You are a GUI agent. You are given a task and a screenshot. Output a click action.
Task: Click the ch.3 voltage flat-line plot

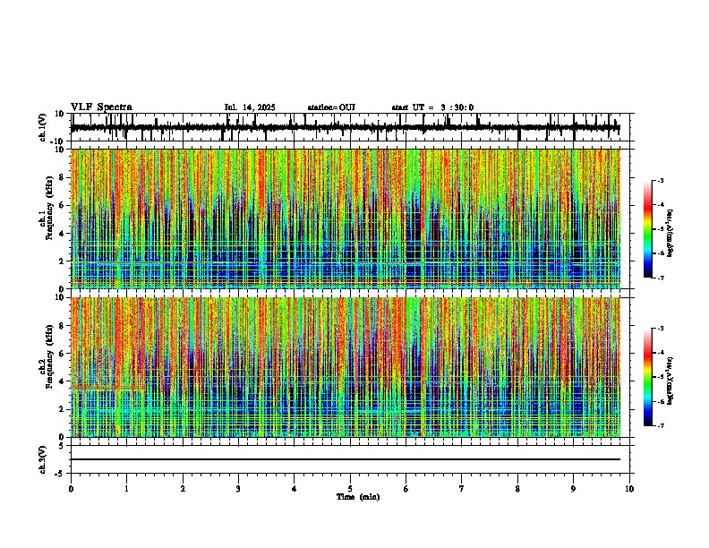tap(350, 459)
